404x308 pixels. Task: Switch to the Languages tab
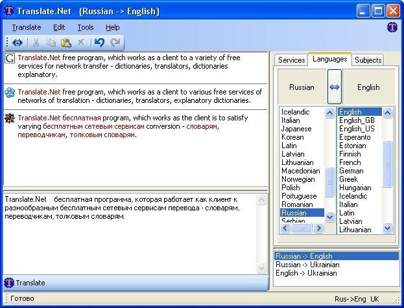330,59
